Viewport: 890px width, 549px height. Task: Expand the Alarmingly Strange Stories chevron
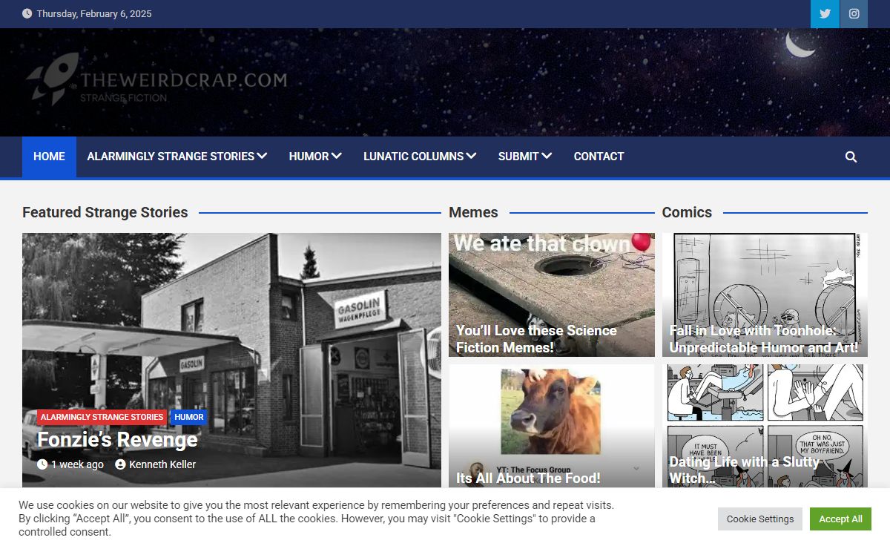pos(262,156)
